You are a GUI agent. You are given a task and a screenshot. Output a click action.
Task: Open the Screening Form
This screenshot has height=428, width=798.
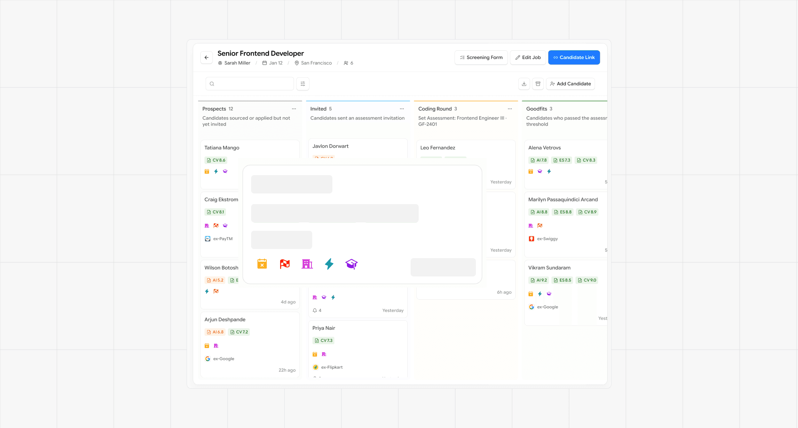(x=481, y=57)
